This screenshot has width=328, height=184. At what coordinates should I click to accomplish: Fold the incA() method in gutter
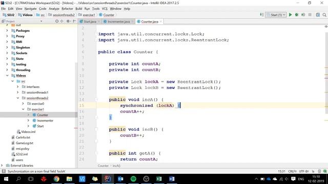pyautogui.click(x=96, y=100)
